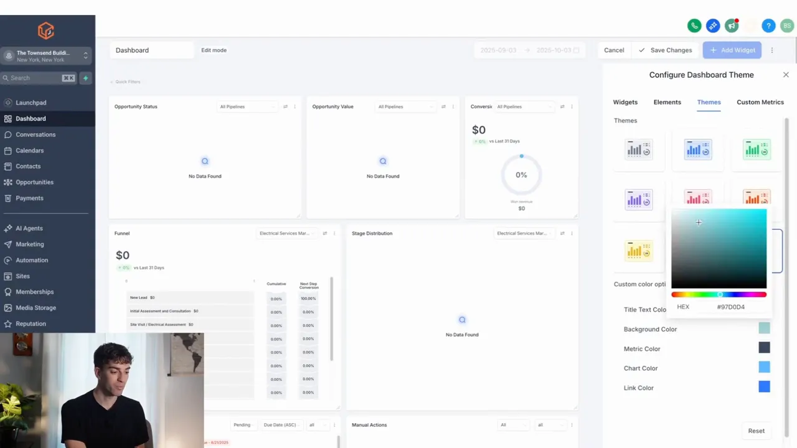Open Opportunity Value All Pipelines dropdown

(x=405, y=106)
